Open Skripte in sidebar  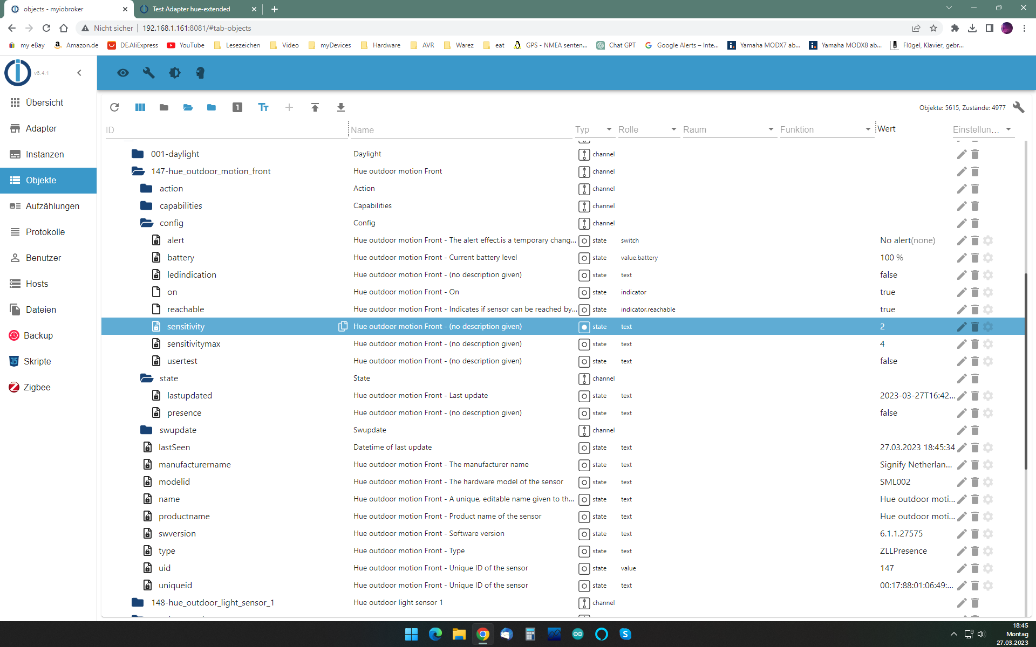48,361
